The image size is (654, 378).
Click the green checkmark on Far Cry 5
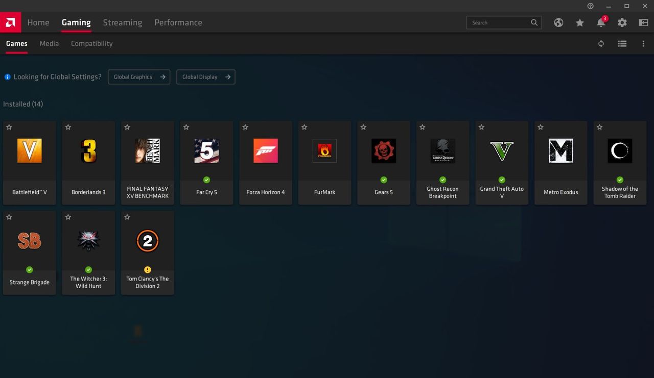(206, 180)
